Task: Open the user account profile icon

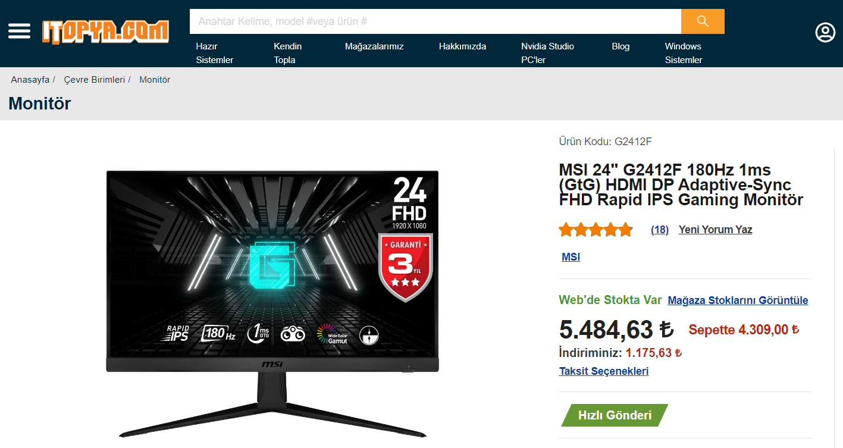Action: point(825,32)
